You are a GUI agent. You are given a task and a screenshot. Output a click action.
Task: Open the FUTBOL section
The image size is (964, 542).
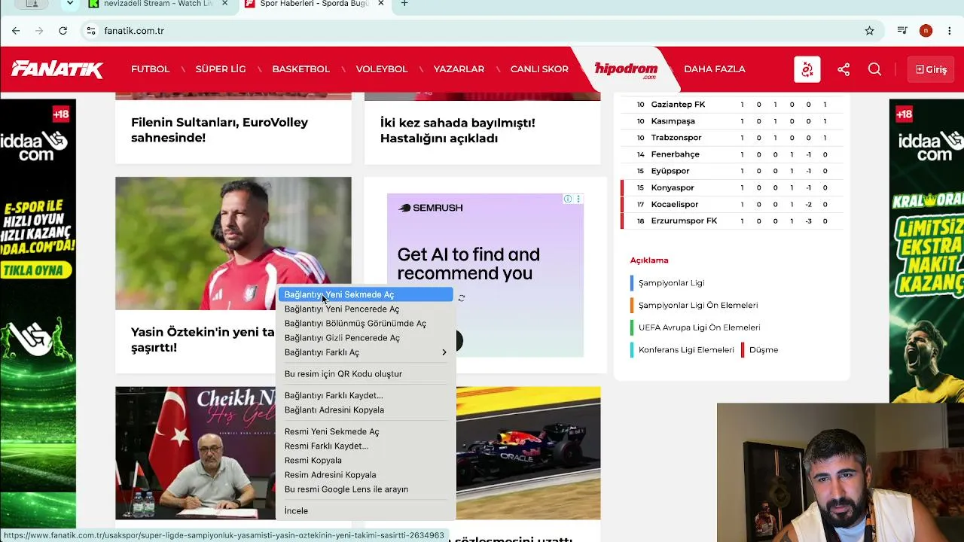tap(151, 69)
